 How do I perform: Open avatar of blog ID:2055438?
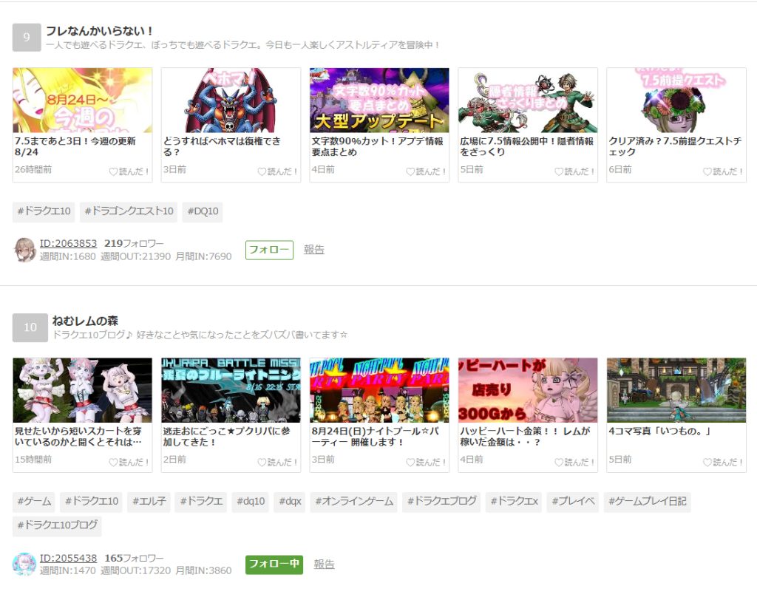[24, 565]
